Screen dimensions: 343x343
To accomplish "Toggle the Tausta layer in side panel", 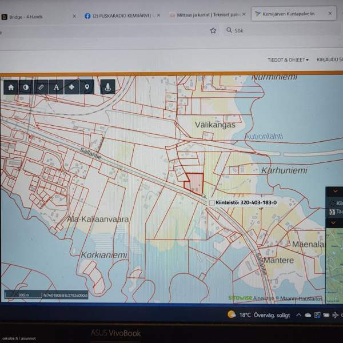I will [334, 211].
